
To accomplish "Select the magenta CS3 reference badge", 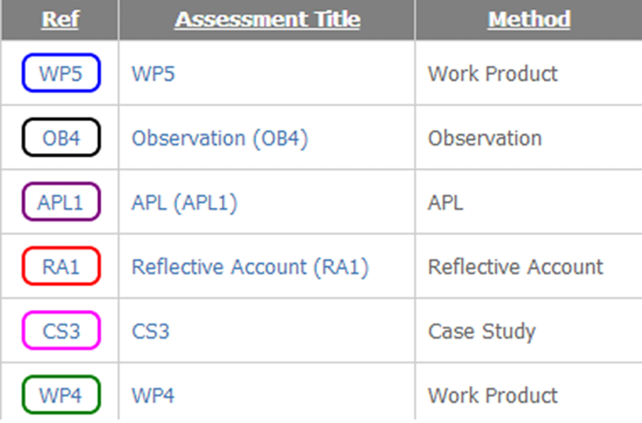I will pos(61,331).
